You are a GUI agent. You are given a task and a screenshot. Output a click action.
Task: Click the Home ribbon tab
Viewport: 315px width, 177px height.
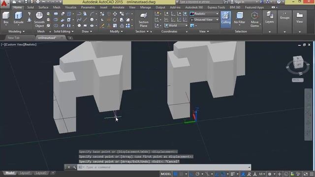coord(18,7)
